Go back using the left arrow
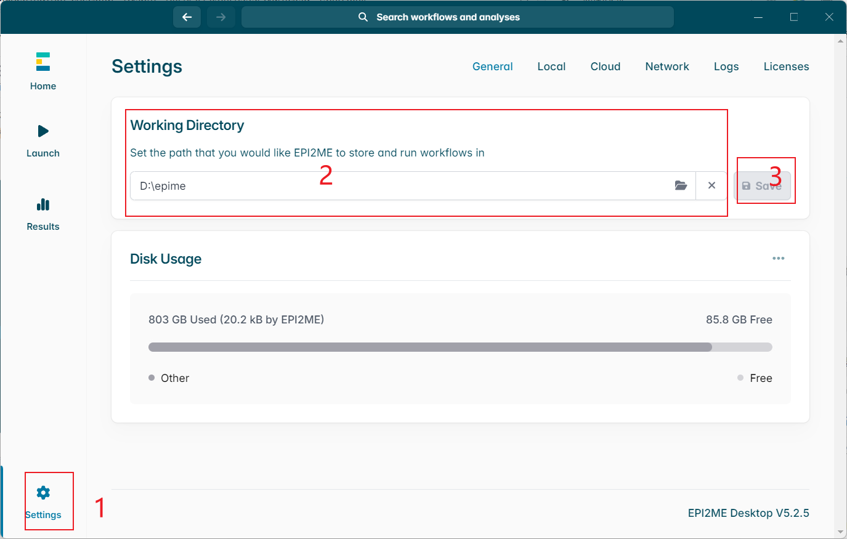Screen dimensions: 847x539 coord(187,17)
